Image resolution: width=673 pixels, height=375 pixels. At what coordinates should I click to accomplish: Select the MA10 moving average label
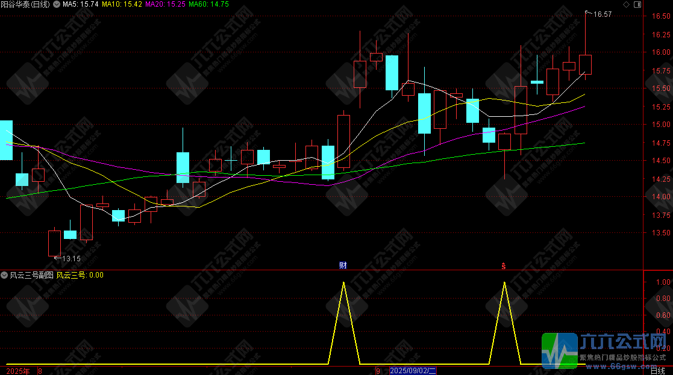122,4
